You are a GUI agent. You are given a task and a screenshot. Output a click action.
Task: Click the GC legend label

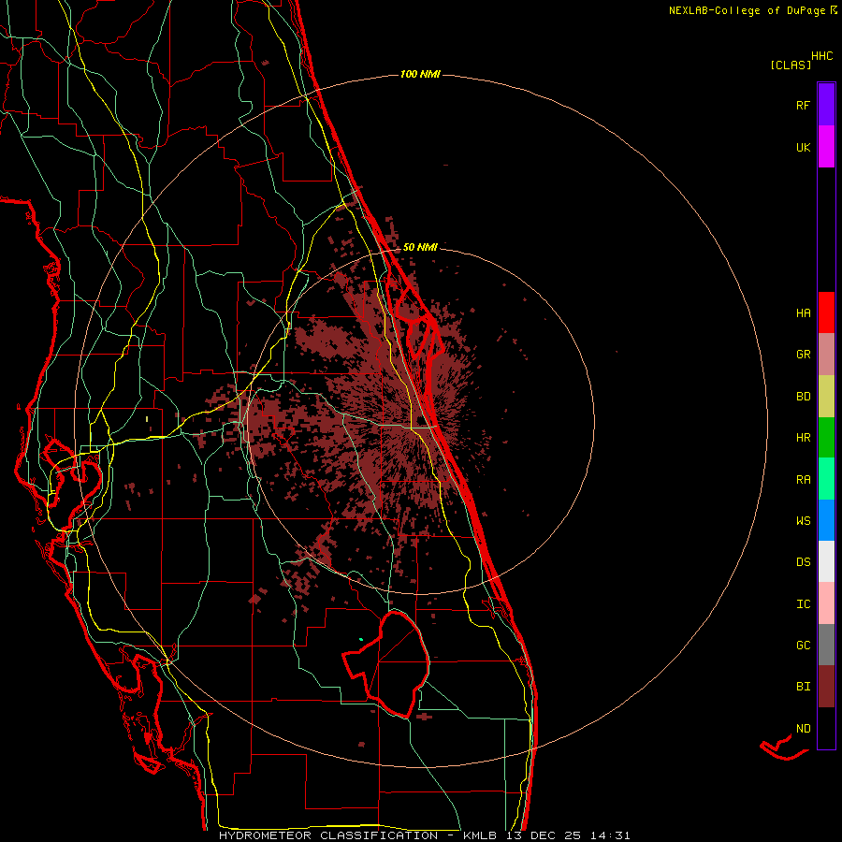coord(803,646)
